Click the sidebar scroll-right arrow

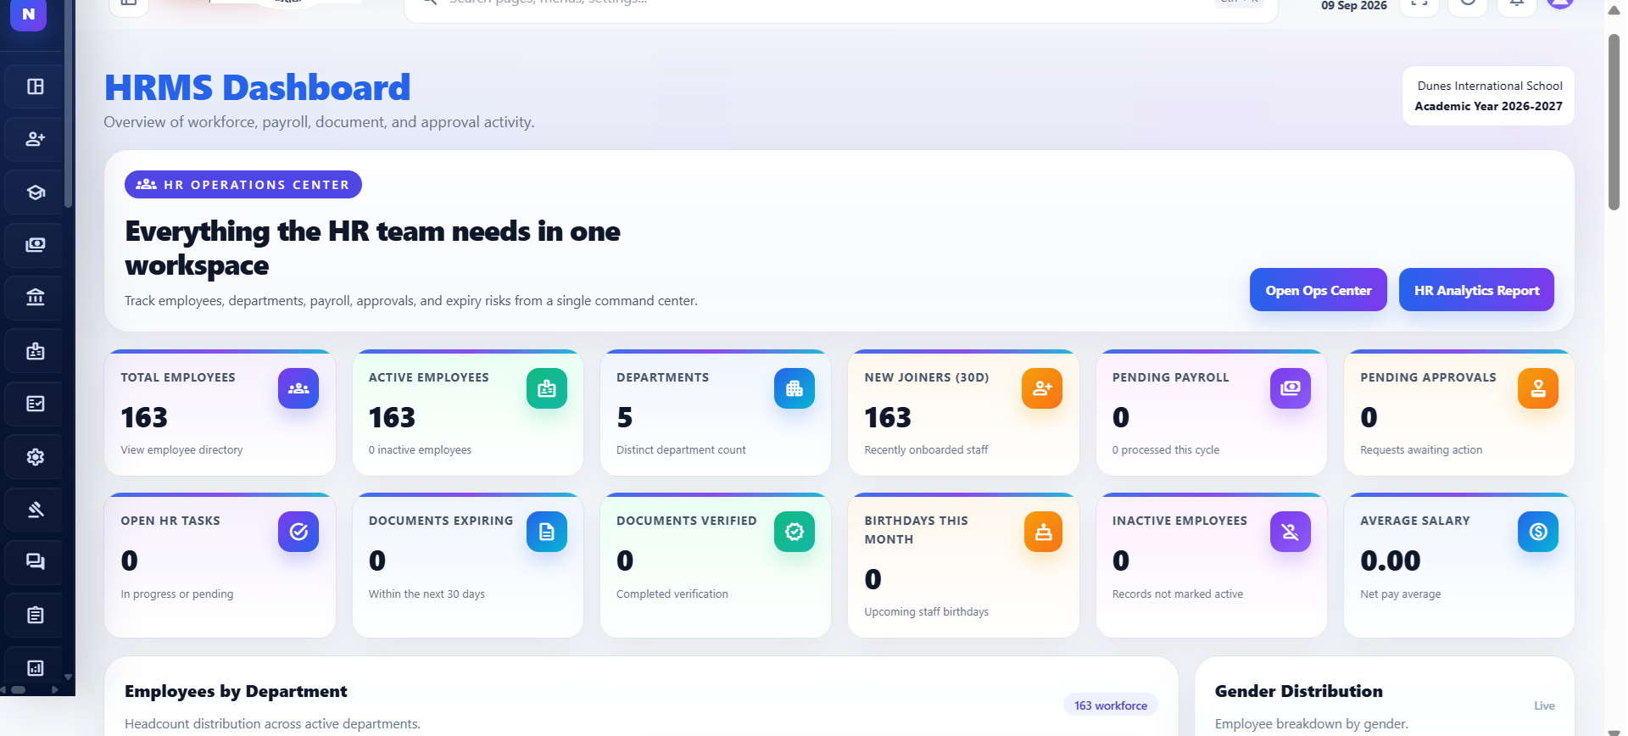pyautogui.click(x=55, y=690)
